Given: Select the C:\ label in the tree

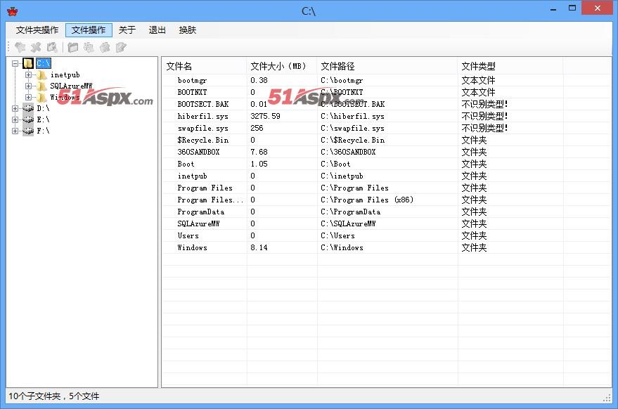Looking at the screenshot, I should tap(44, 63).
